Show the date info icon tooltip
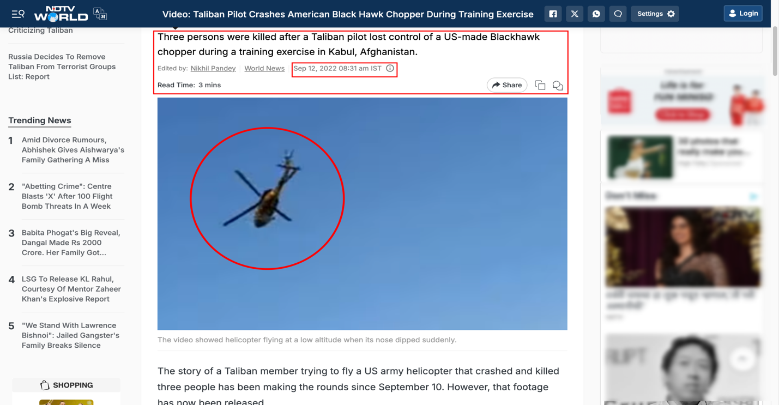The width and height of the screenshot is (779, 405). [390, 68]
